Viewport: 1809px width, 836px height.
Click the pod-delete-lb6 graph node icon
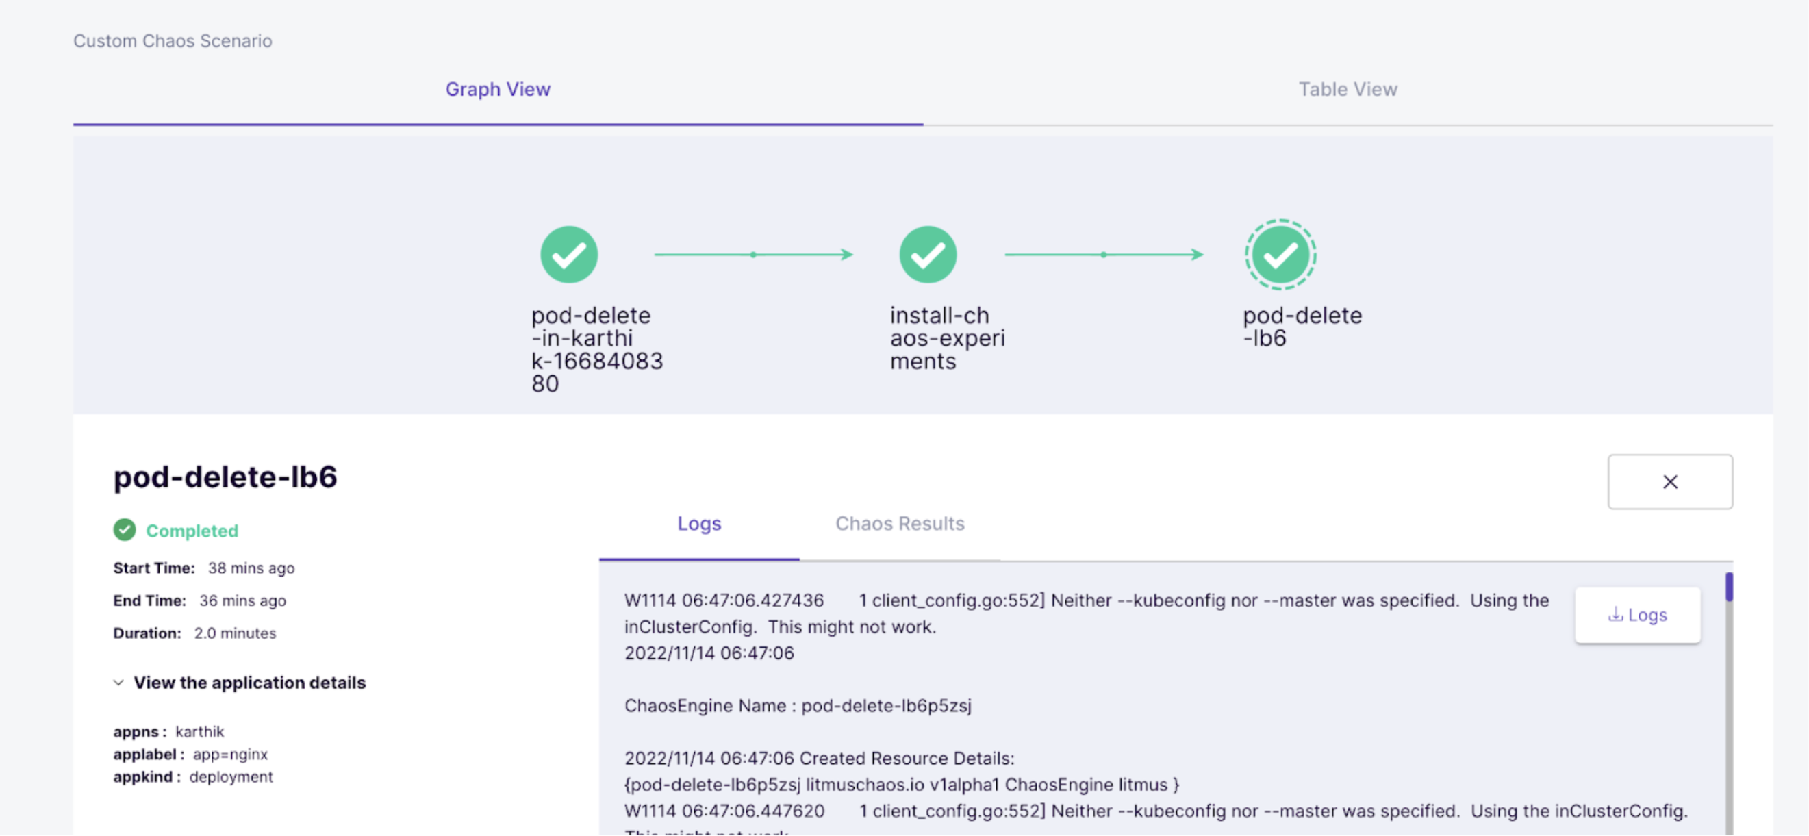(x=1280, y=254)
